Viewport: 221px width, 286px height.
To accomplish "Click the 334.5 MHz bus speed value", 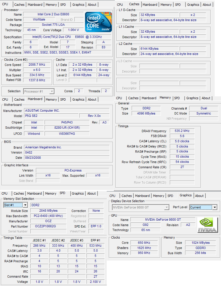I will pos(37,75).
